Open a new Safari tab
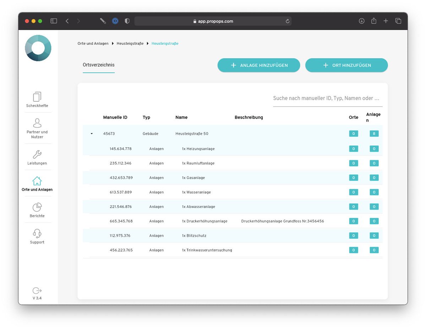The image size is (426, 329). [386, 21]
